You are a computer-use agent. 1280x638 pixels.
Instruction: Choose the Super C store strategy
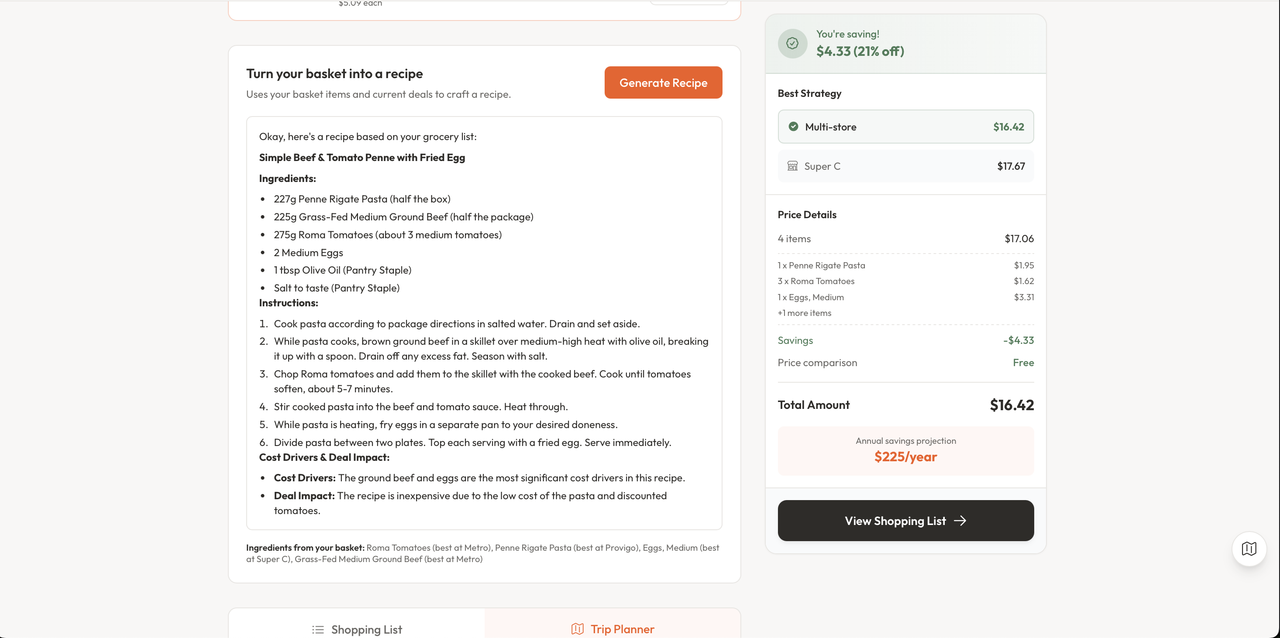click(x=905, y=166)
